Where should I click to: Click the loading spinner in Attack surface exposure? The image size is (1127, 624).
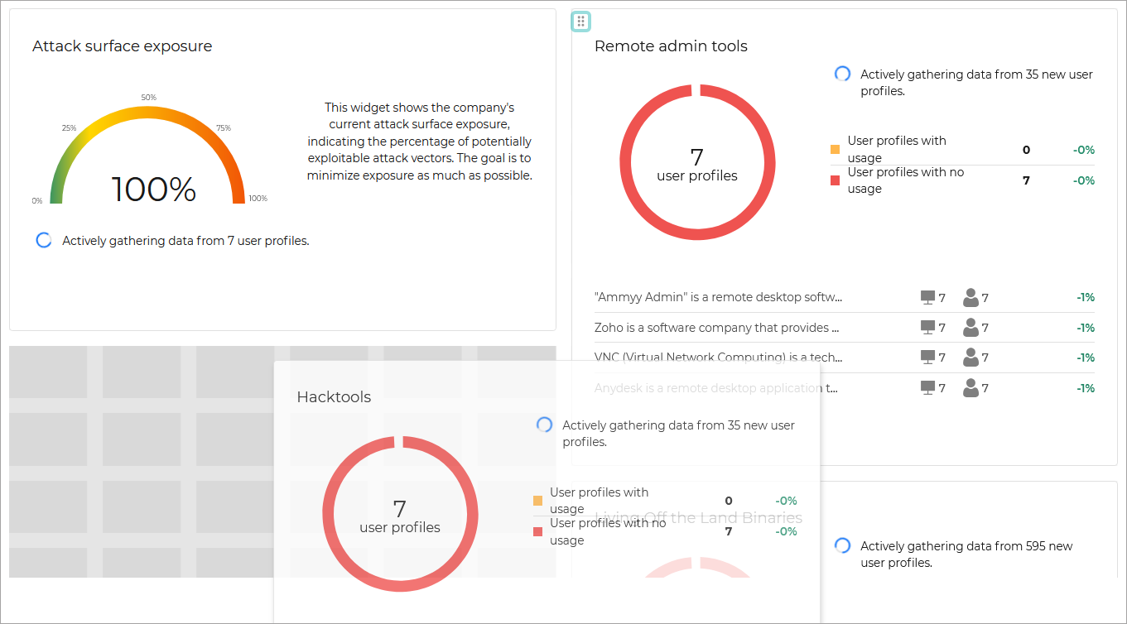(44, 240)
